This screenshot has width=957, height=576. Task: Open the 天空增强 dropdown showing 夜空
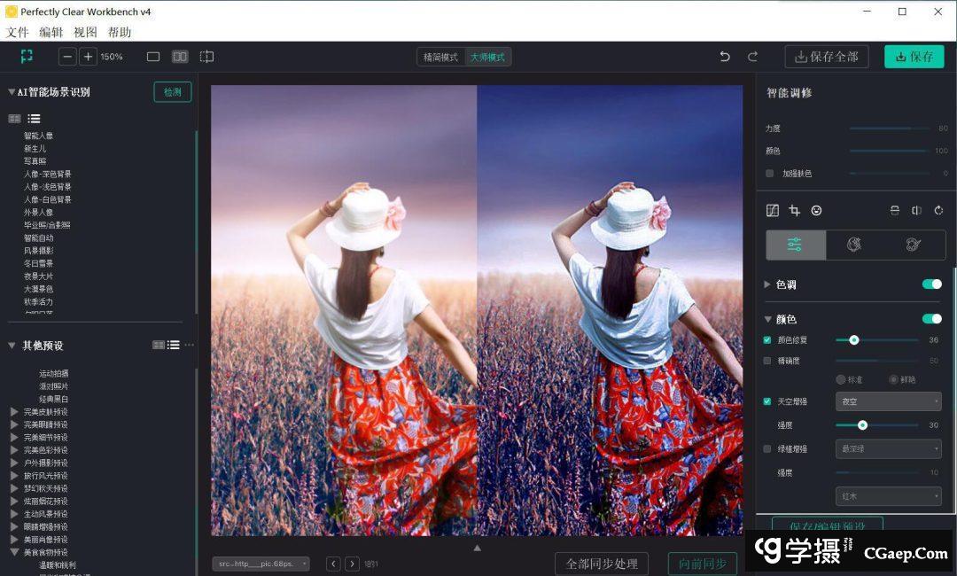pos(888,401)
